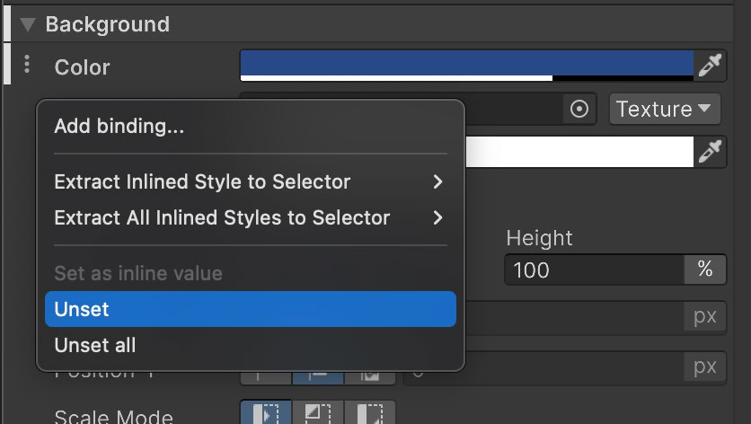Image resolution: width=751 pixels, height=424 pixels.
Task: Select the middle Scale Mode option
Action: pos(318,412)
